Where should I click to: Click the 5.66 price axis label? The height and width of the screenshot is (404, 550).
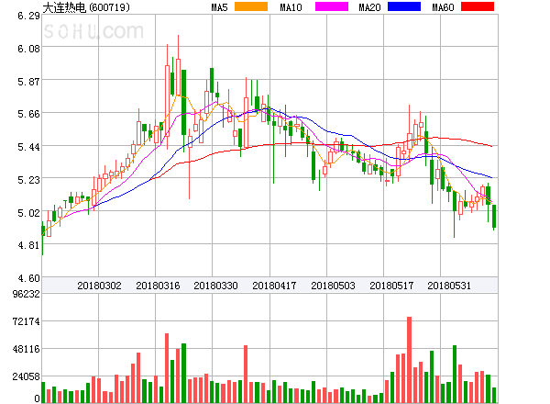(28, 114)
